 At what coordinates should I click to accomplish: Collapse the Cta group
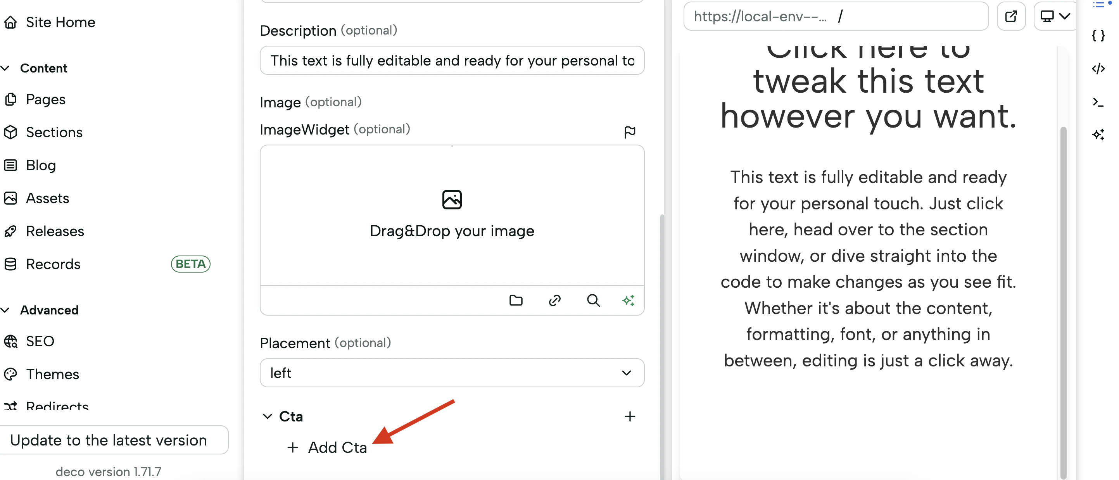[x=267, y=416]
